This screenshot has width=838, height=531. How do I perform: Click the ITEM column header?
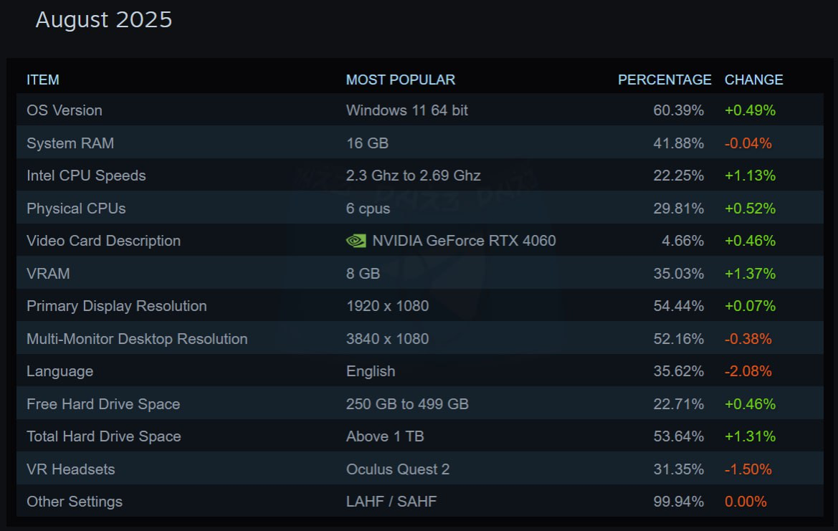click(43, 80)
